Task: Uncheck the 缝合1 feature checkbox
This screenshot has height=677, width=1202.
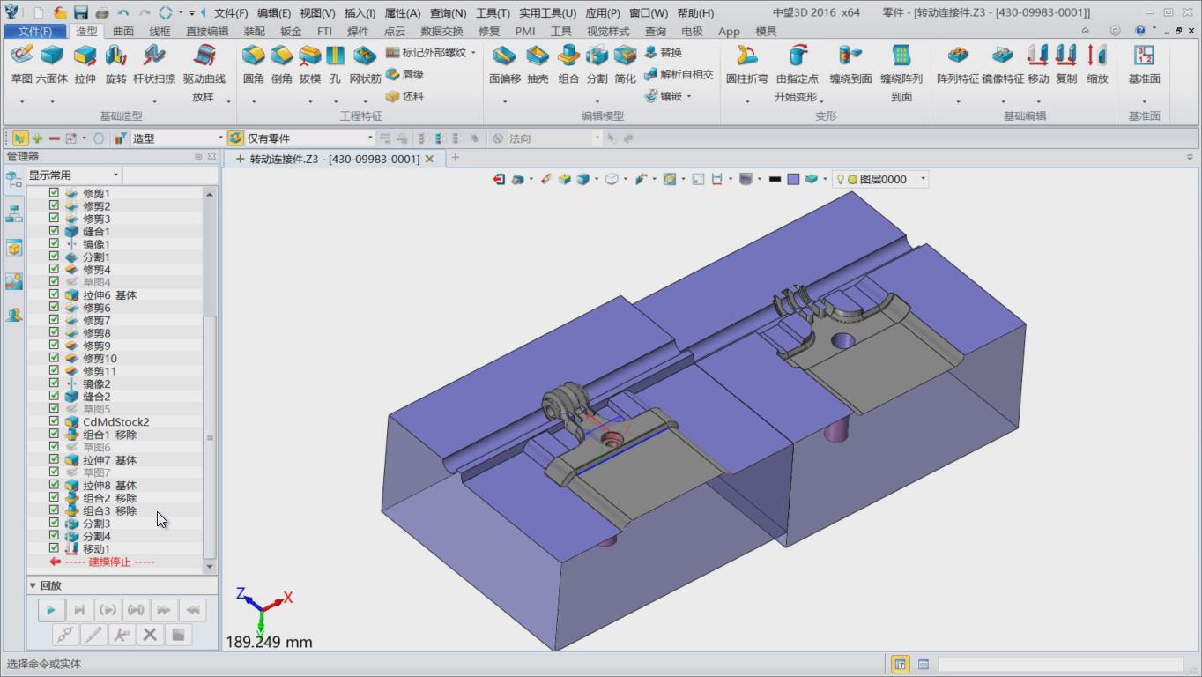Action: [54, 231]
